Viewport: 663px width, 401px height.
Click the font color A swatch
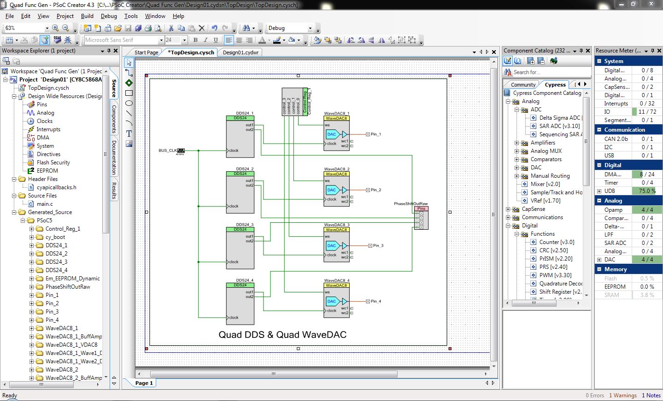click(262, 40)
